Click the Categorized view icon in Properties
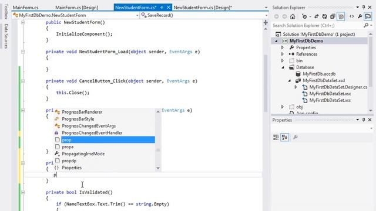The image size is (376, 211). [276, 137]
